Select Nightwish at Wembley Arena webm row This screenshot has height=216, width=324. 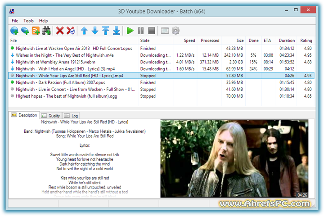click(161, 62)
